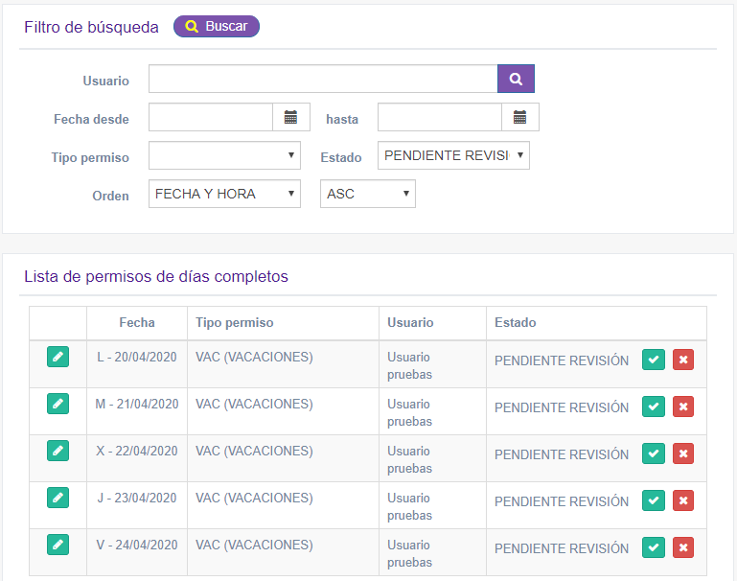Open the Orden dropdown FECHA Y HORA
This screenshot has height=581, width=737.
(224, 194)
